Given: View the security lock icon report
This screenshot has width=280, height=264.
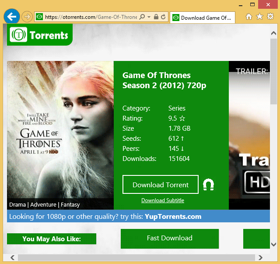Looking at the screenshot, I should (x=156, y=17).
